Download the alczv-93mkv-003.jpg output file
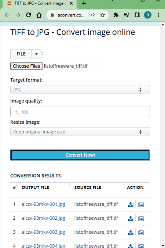Screen dimensions: 165x248 [x=131, y=232]
